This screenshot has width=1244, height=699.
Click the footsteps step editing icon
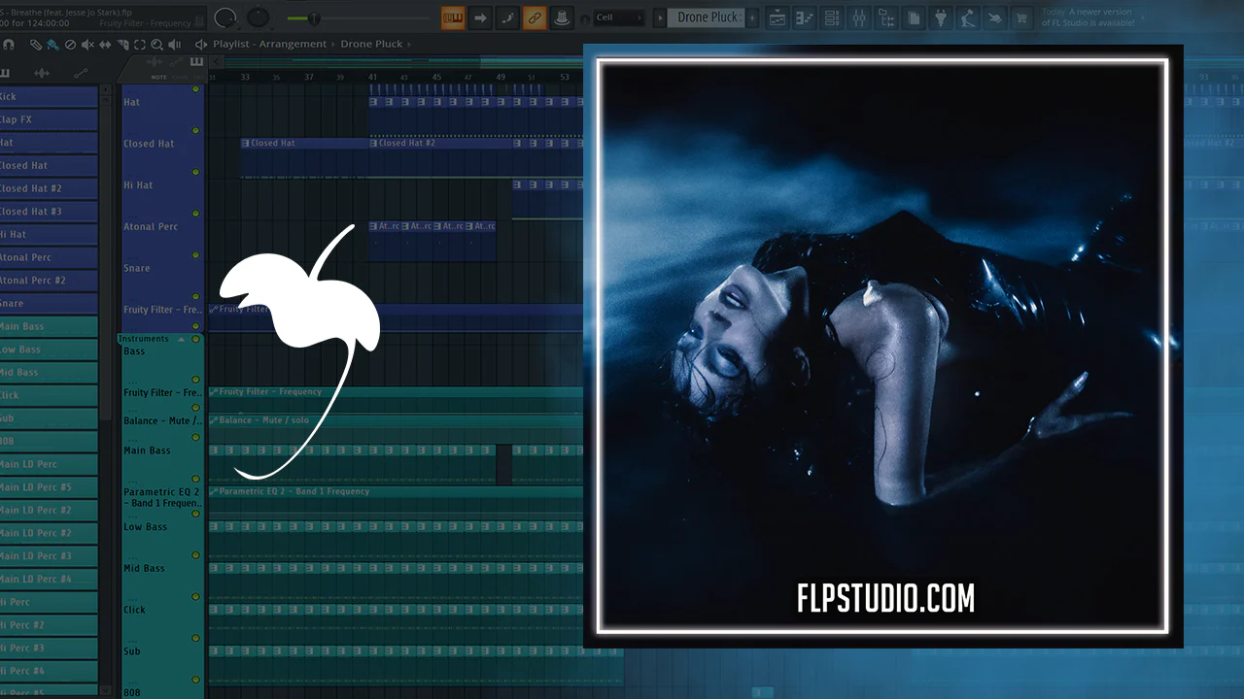[507, 17]
